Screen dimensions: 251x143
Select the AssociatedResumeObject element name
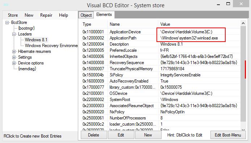(131, 106)
